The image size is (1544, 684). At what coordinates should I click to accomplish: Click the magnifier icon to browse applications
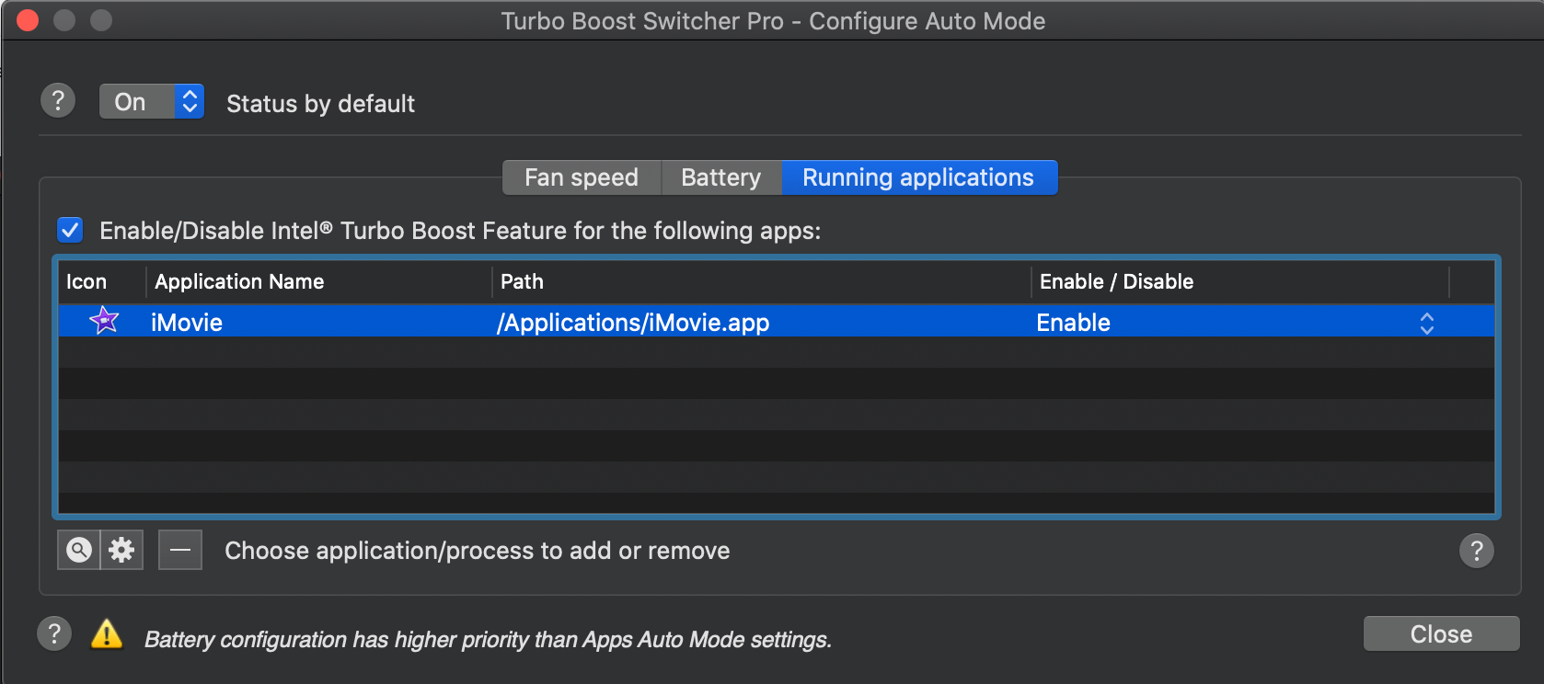click(x=79, y=551)
